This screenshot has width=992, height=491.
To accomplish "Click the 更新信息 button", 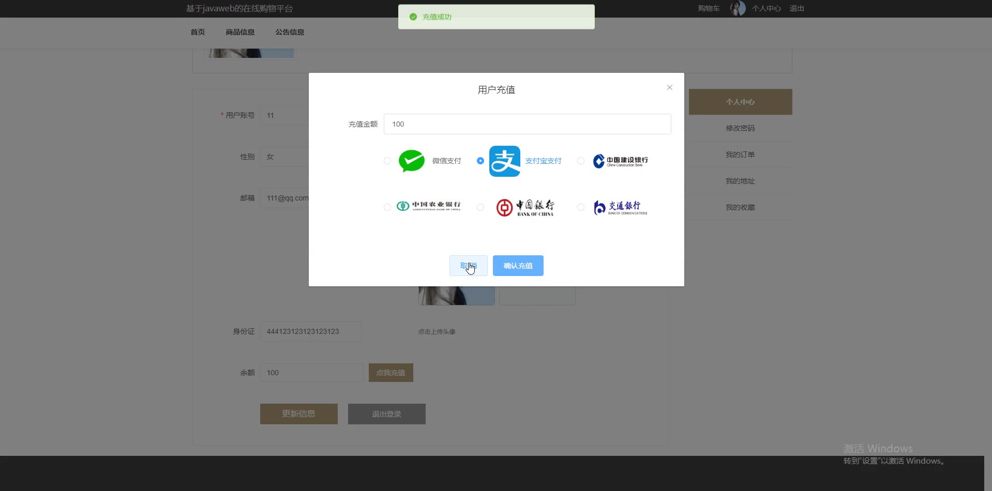I will click(x=299, y=414).
